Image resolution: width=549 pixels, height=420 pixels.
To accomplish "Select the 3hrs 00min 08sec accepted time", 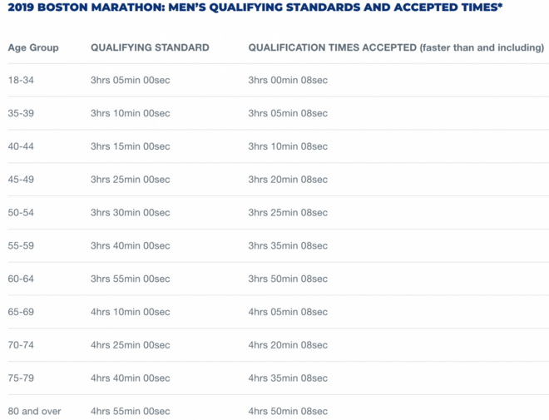I will coord(288,80).
